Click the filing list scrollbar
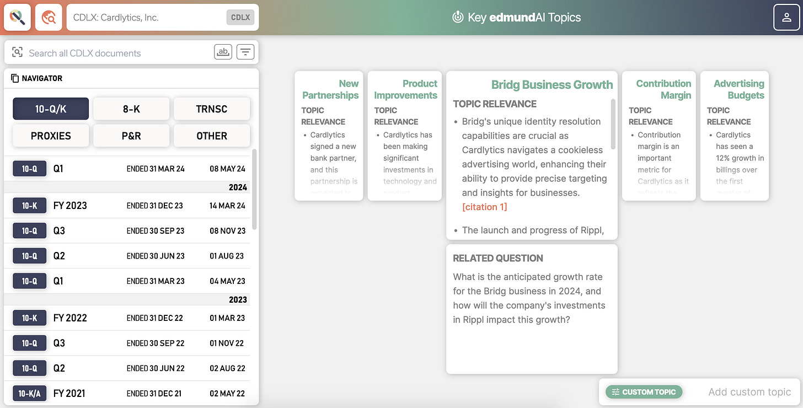This screenshot has height=408, width=803. (x=254, y=189)
